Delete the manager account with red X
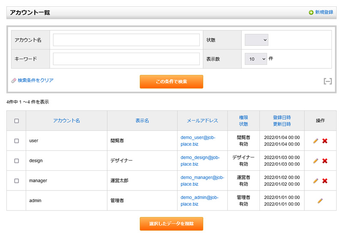This screenshot has height=238, width=343. (x=325, y=181)
